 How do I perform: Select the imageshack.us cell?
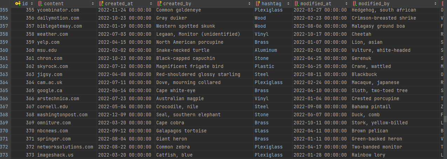click(x=66, y=155)
